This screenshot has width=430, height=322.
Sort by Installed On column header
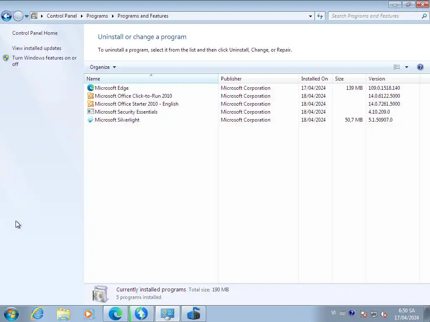click(315, 78)
